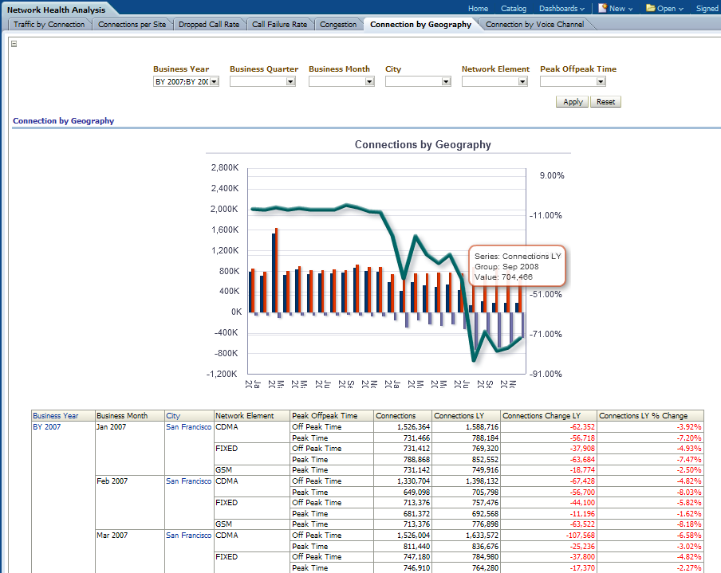The width and height of the screenshot is (721, 573).
Task: Click the Open folder icon
Action: pos(650,8)
